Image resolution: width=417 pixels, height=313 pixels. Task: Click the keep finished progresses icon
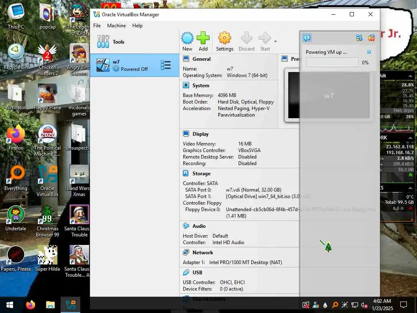coord(359,38)
